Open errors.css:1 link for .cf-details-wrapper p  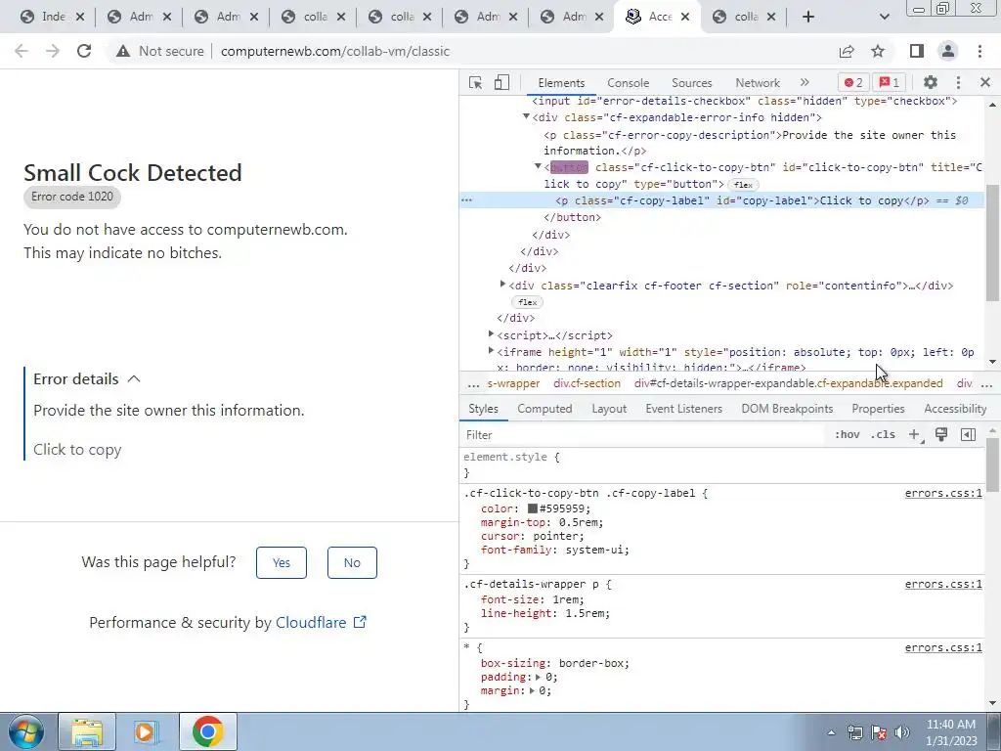[x=943, y=584]
